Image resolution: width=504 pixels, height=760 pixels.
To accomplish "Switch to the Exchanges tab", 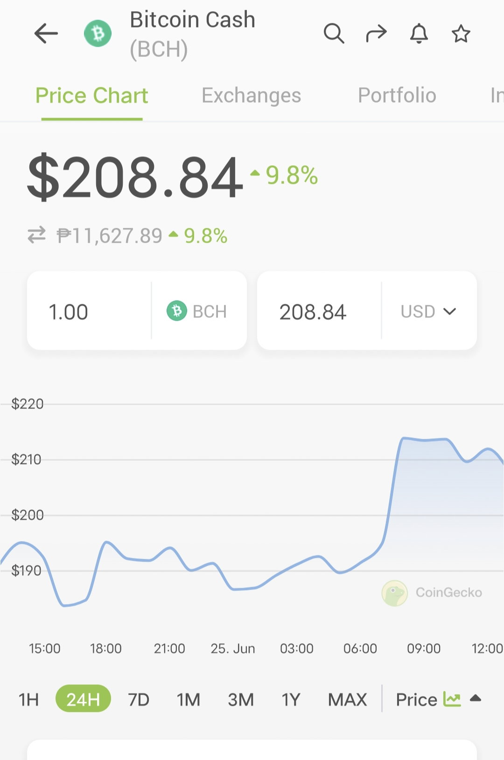I will coord(251,95).
